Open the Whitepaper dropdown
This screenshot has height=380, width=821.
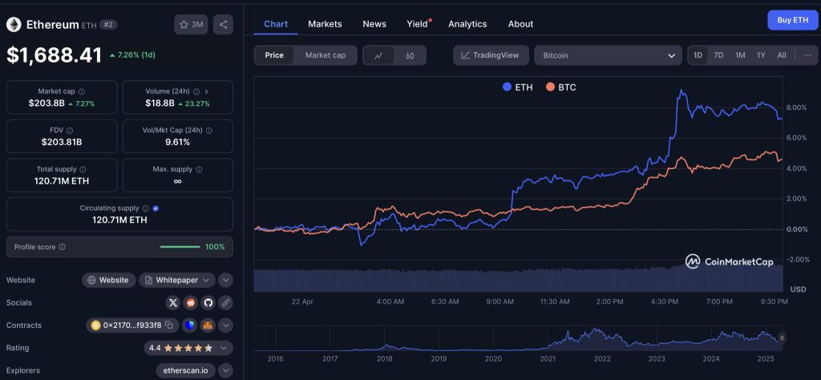pyautogui.click(x=177, y=280)
